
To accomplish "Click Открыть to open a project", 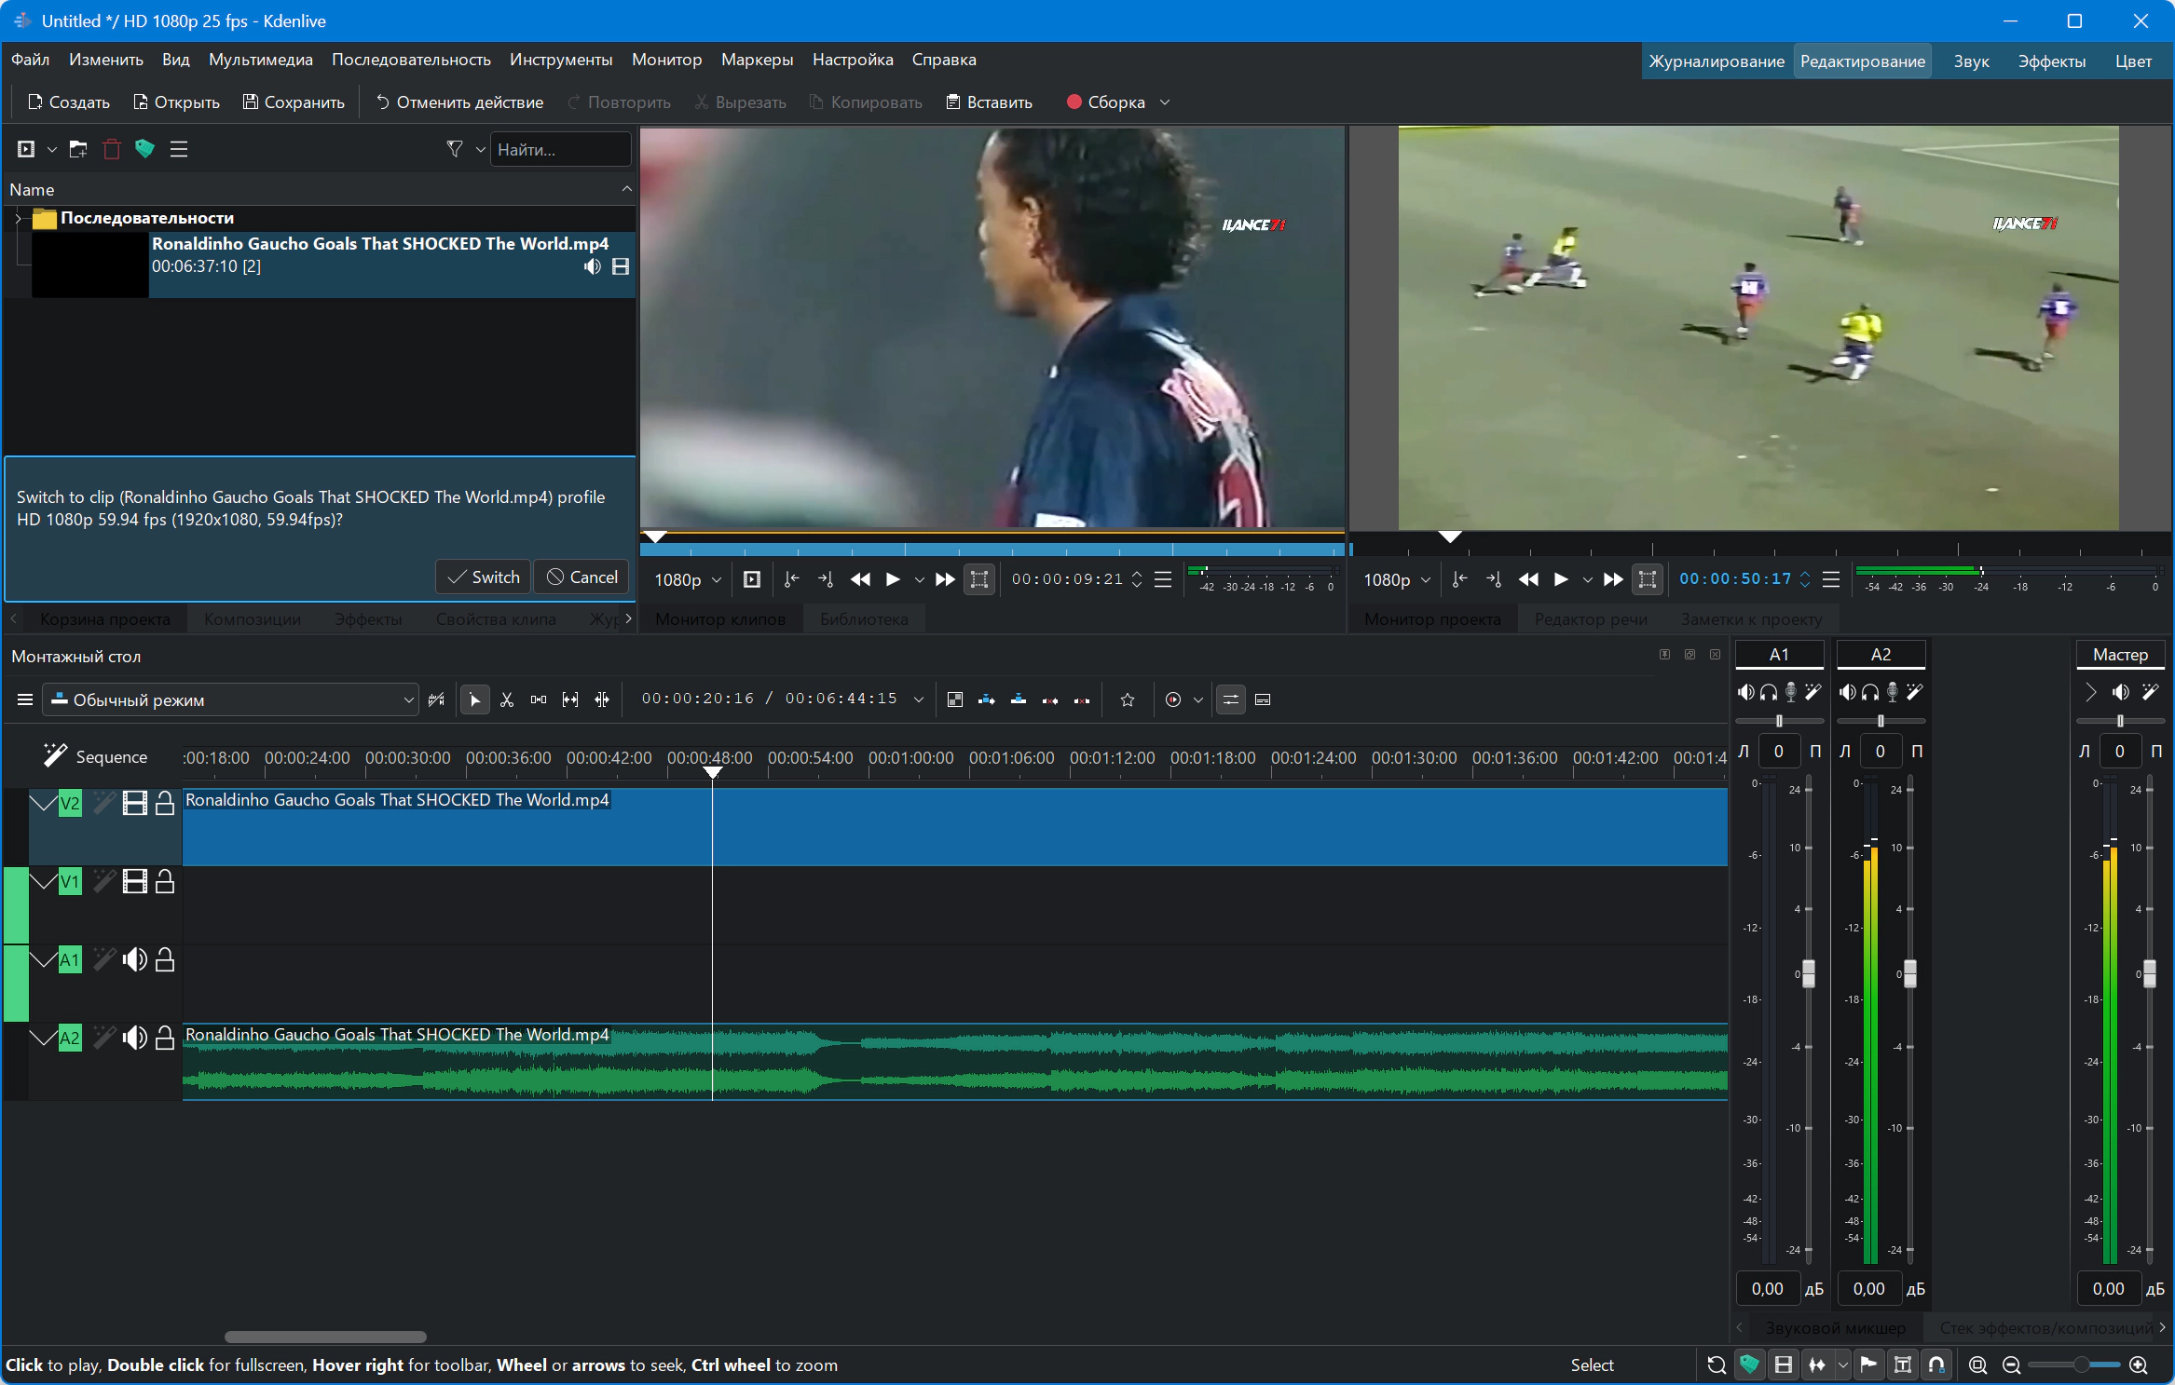I will [176, 102].
